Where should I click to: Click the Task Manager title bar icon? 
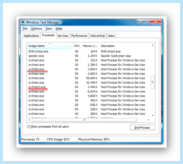click(x=23, y=22)
